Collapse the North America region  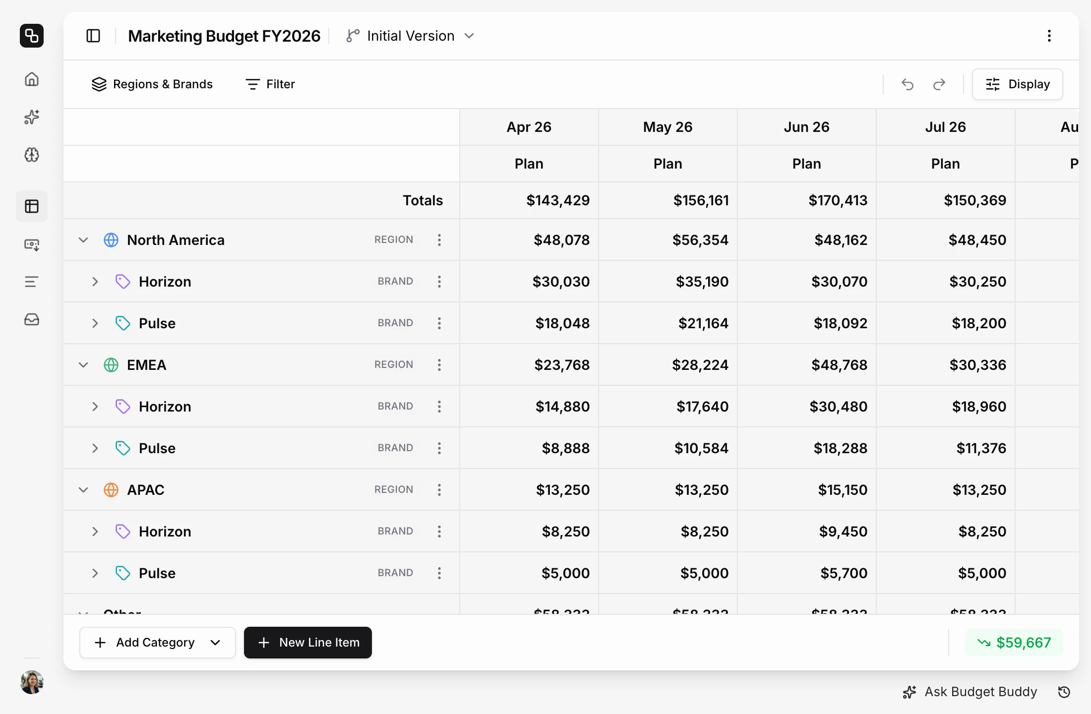[83, 240]
